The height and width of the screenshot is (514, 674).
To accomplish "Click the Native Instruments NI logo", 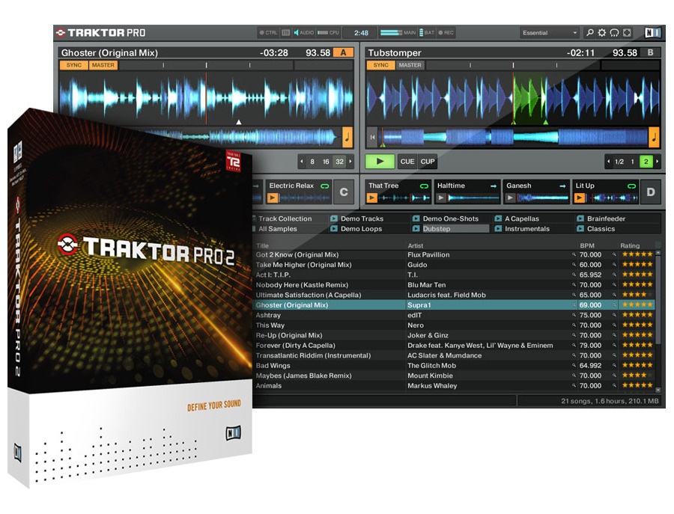I will click(x=653, y=33).
